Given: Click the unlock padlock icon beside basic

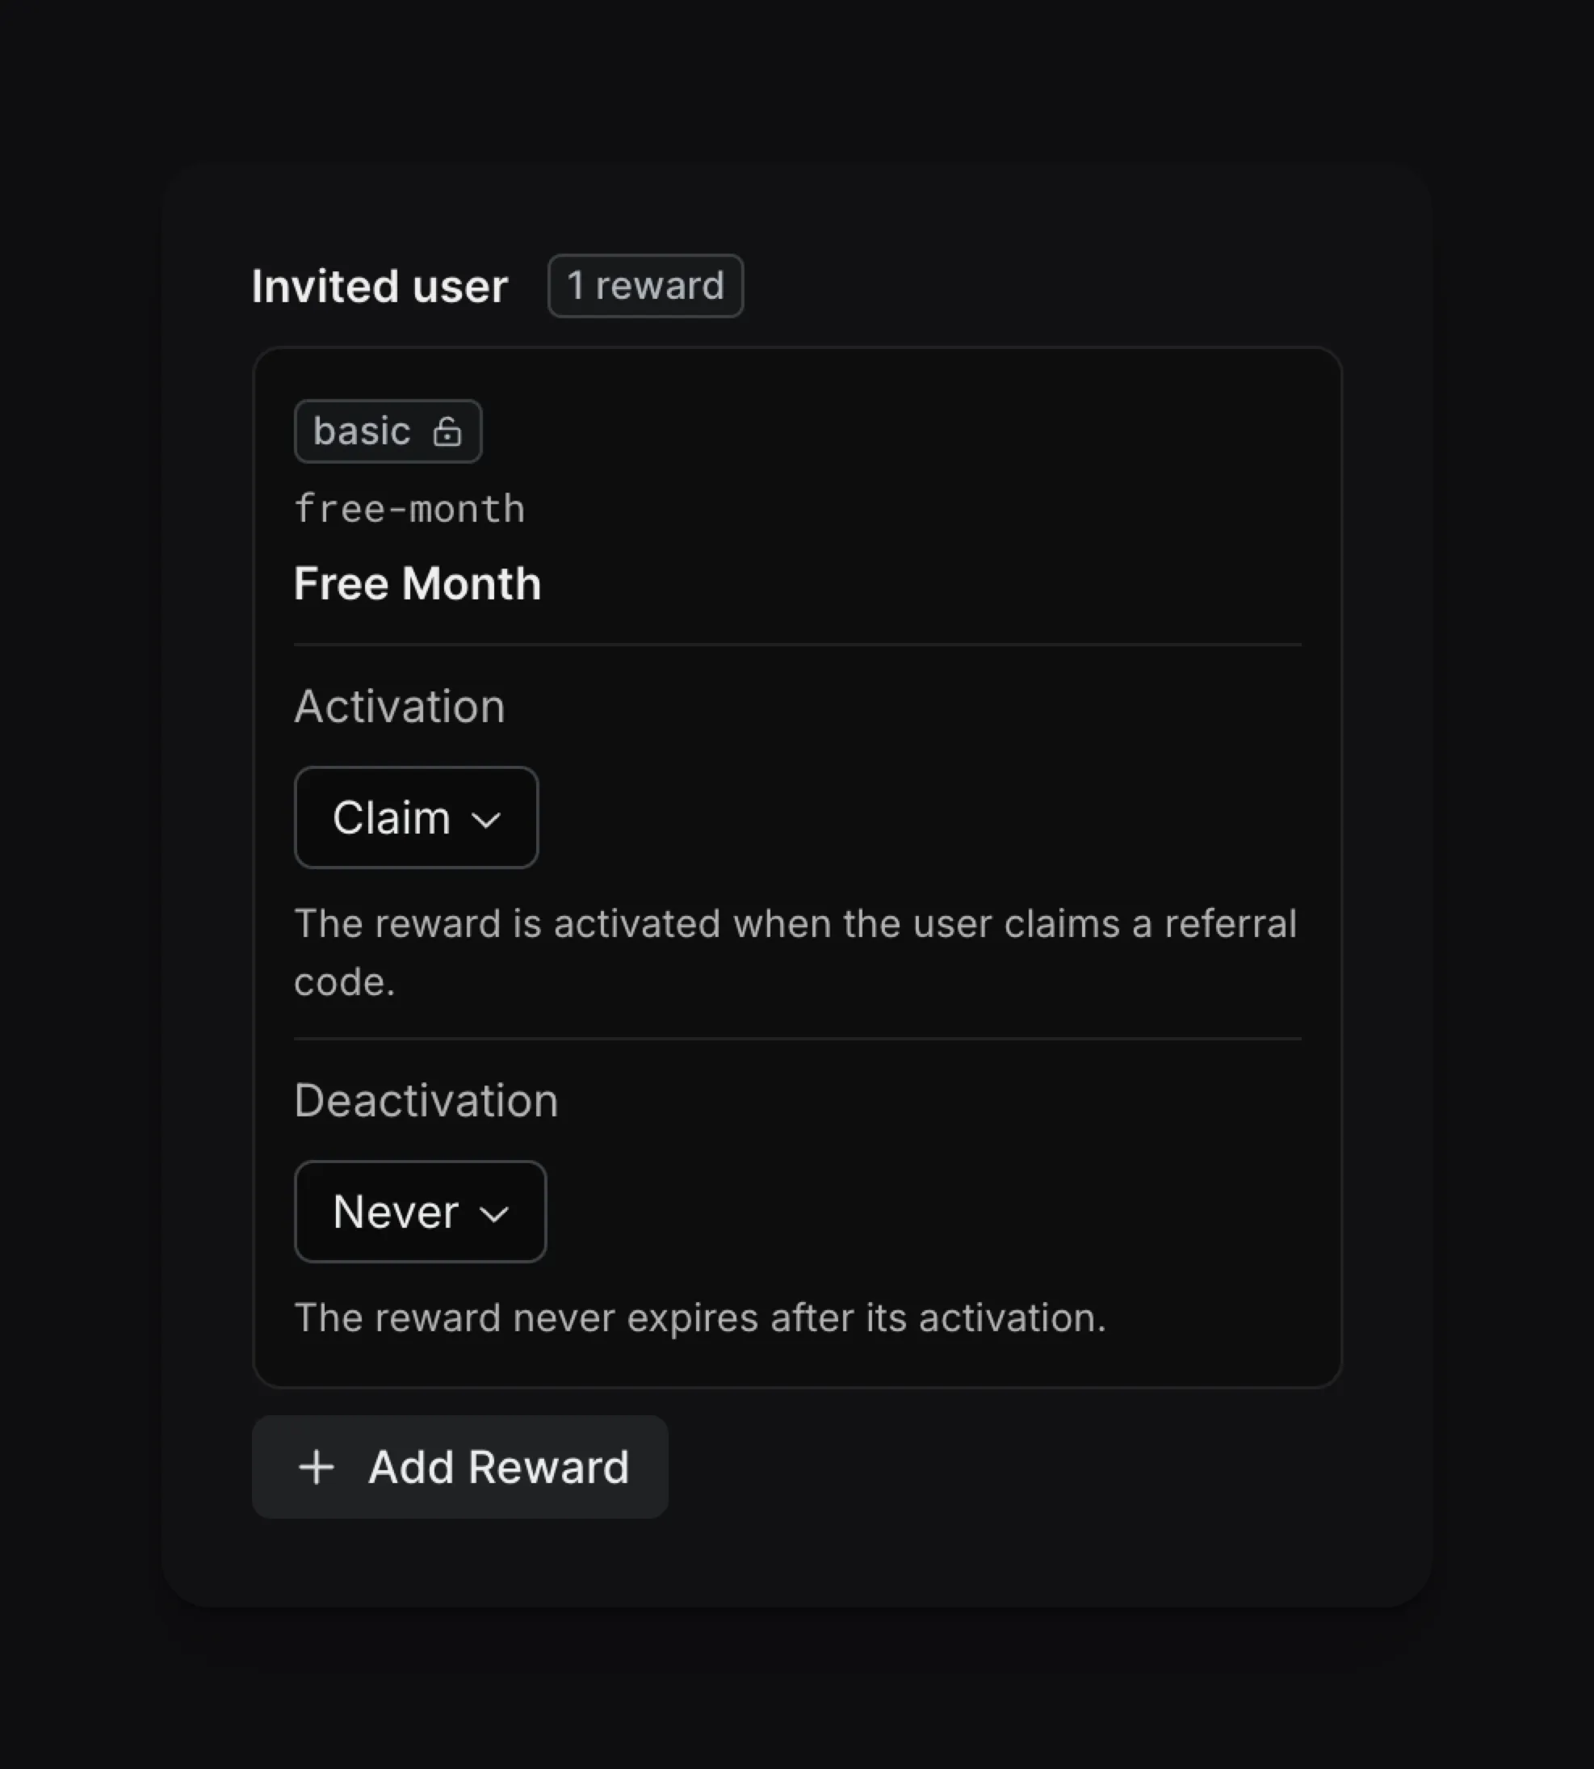Looking at the screenshot, I should click(x=447, y=432).
